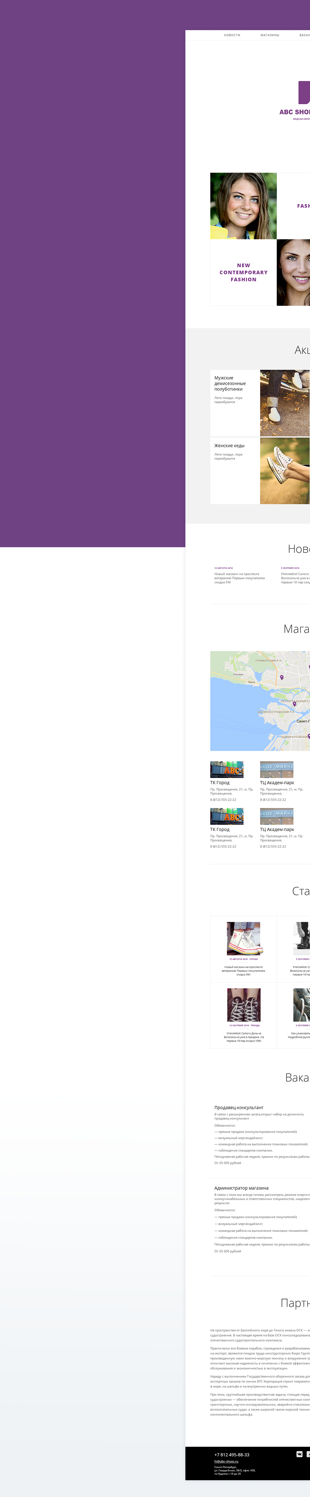
Task: Click the colorful sneakers article thumbnail
Action: [244, 939]
